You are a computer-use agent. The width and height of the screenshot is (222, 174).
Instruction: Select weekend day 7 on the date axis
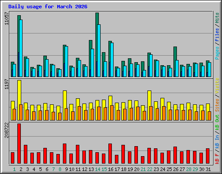[x=53, y=169]
